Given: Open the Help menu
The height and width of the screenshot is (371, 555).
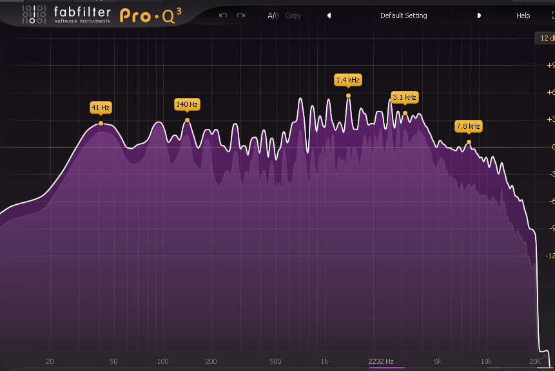Looking at the screenshot, I should coord(523,15).
